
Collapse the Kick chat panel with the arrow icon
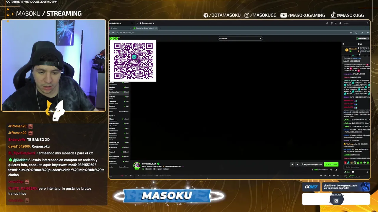pyautogui.click(x=343, y=44)
